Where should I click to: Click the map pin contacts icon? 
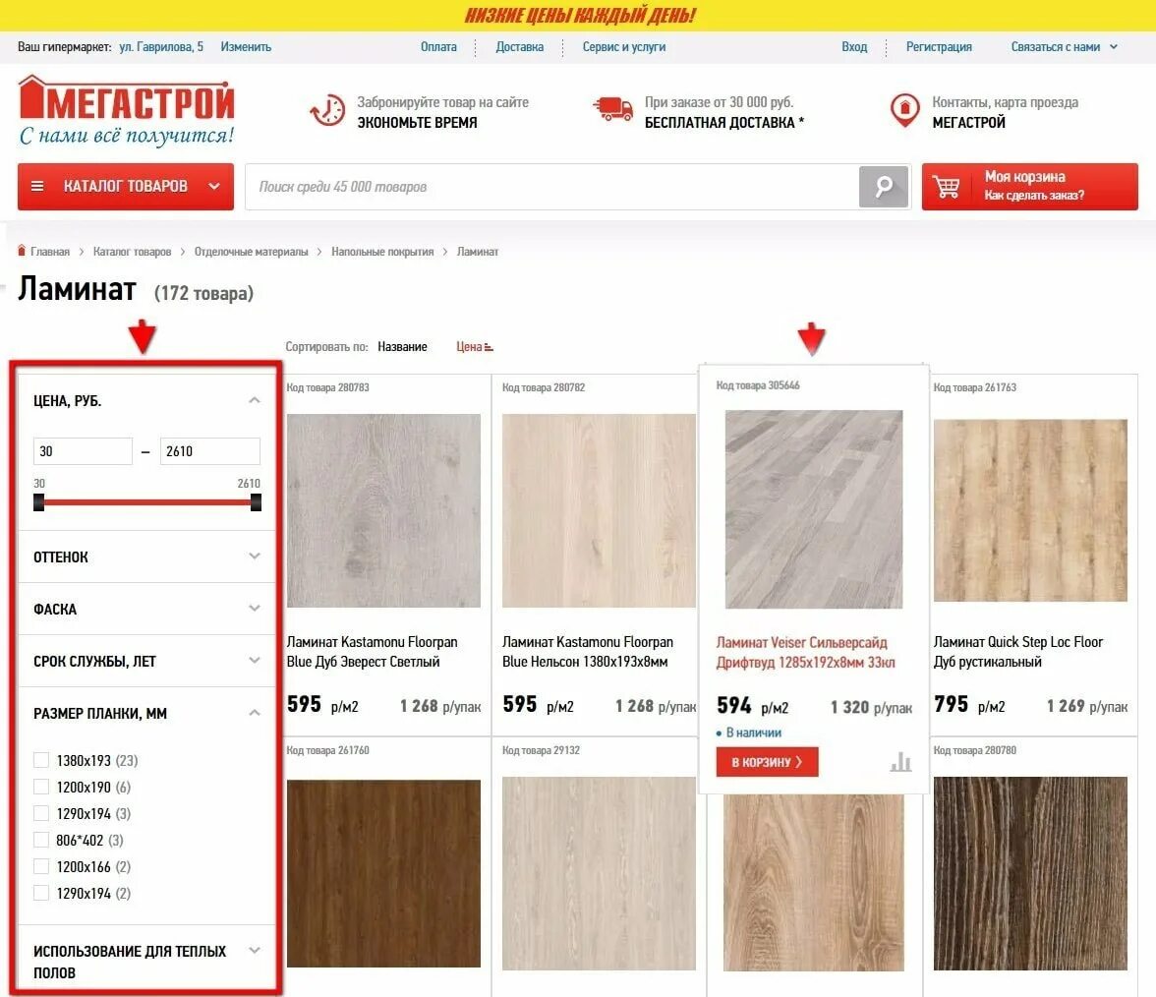904,110
